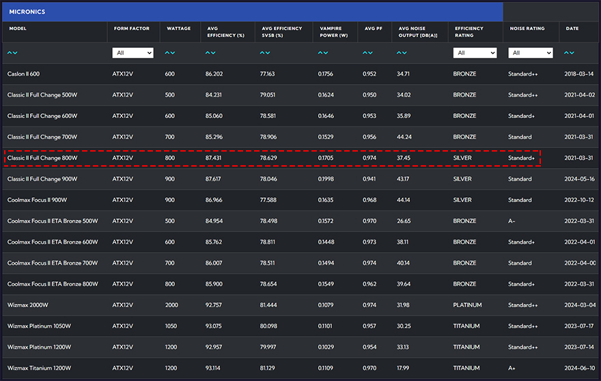
Task: Click noise value 44.24 in 700W row
Action: pyautogui.click(x=404, y=137)
